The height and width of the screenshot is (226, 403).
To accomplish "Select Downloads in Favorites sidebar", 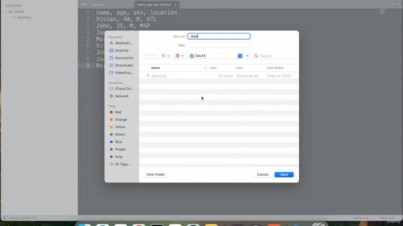I will (x=121, y=66).
